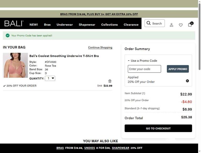Open the quantity dropdown
The height and width of the screenshot is (153, 201).
coord(50,78)
